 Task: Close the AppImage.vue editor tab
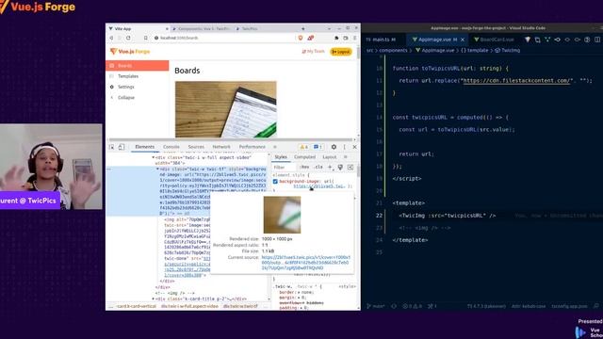(x=463, y=40)
